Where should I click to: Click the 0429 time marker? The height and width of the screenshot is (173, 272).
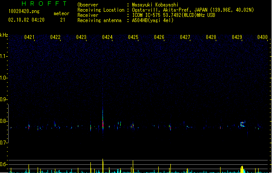click(x=237, y=37)
